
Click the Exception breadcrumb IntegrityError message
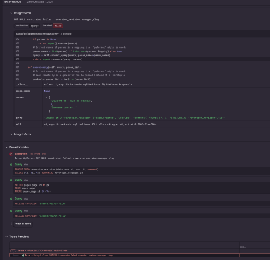[x=64, y=158]
